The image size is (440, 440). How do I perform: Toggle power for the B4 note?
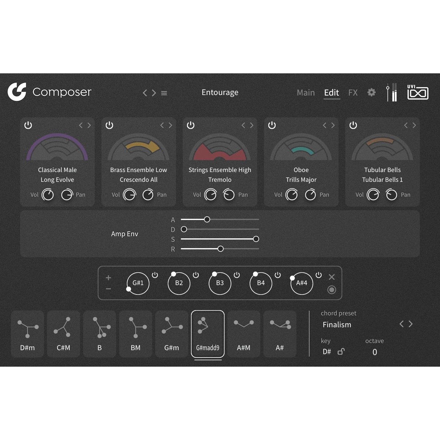(278, 275)
